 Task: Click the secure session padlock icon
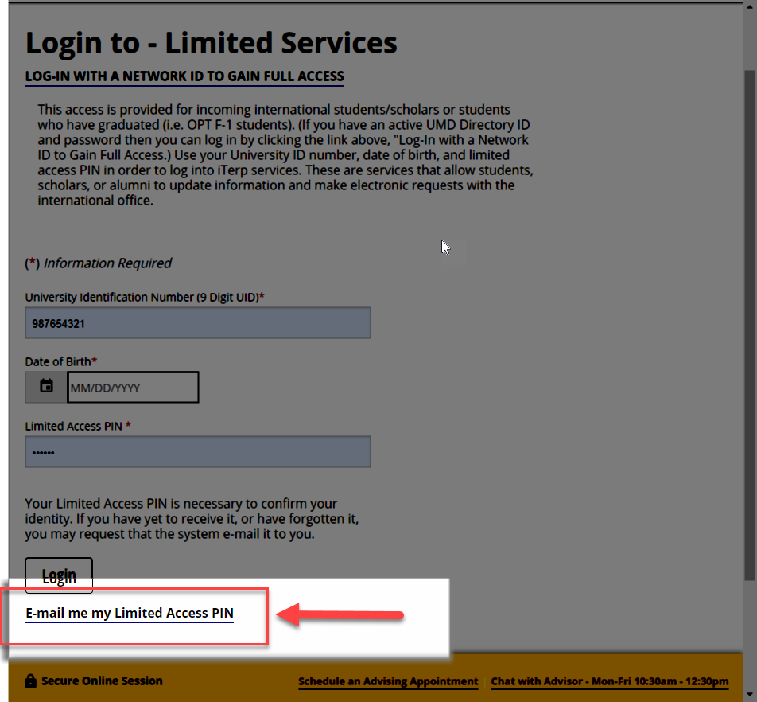click(x=29, y=681)
